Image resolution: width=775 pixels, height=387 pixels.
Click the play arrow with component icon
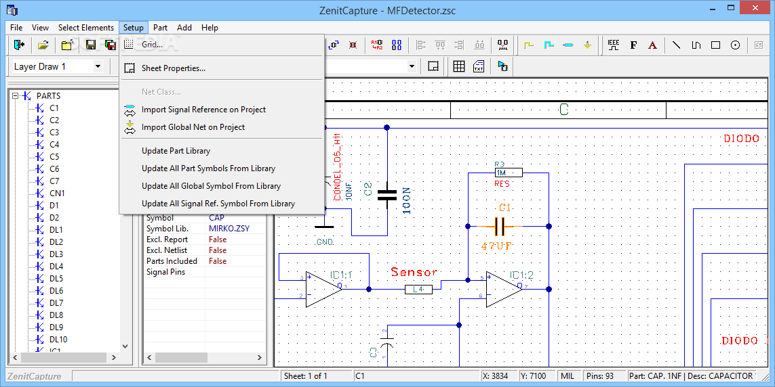click(502, 66)
